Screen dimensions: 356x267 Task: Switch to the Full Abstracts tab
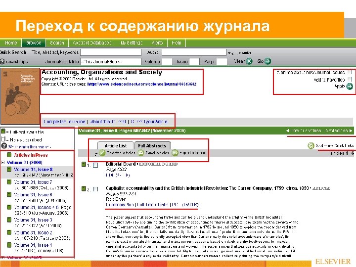(x=152, y=145)
